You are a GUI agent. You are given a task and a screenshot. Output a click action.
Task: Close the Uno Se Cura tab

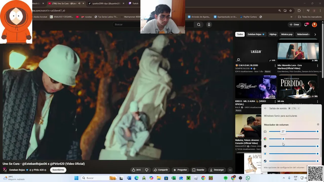tap(84, 4)
